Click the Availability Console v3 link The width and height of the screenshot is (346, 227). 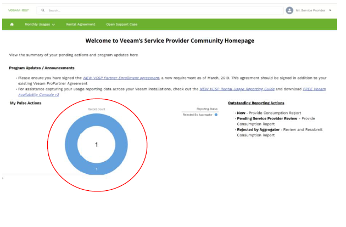38,94
